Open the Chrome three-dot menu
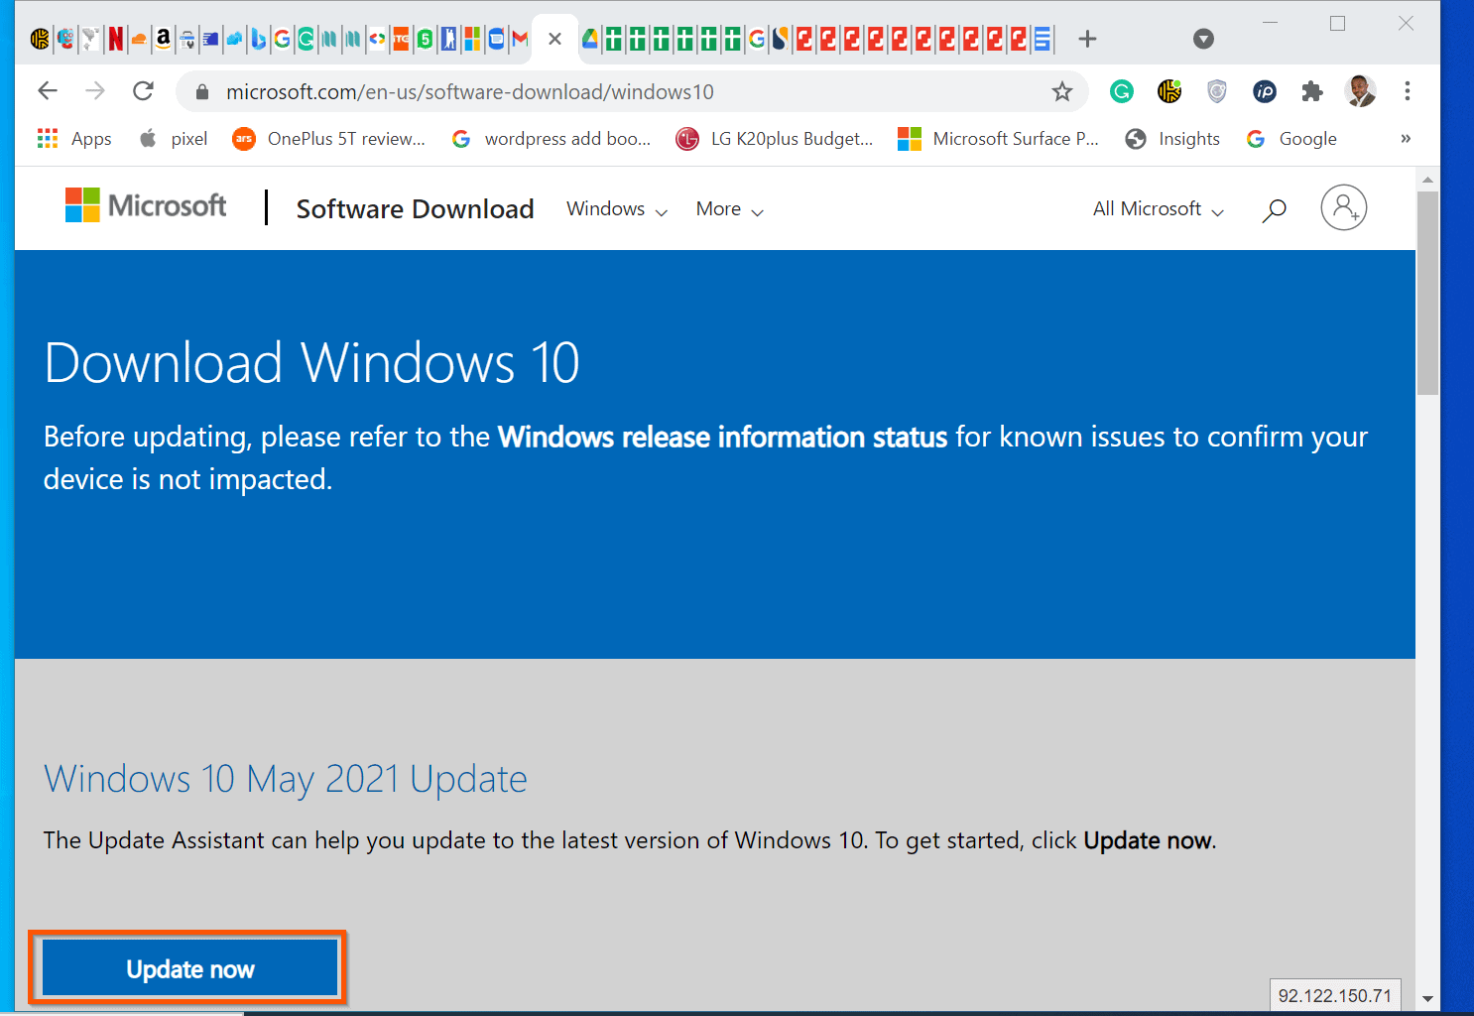The width and height of the screenshot is (1474, 1016). click(x=1408, y=91)
